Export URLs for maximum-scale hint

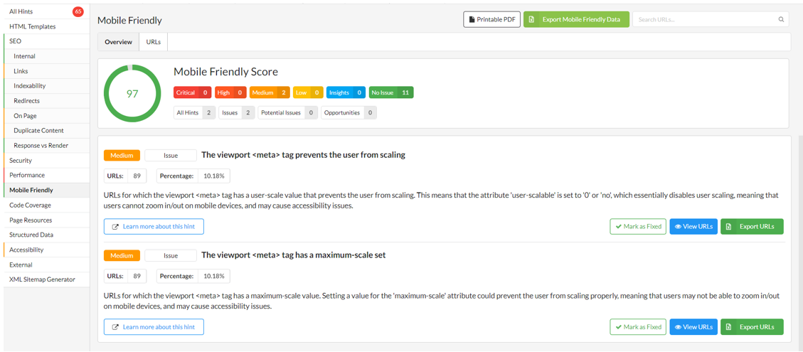(751, 327)
